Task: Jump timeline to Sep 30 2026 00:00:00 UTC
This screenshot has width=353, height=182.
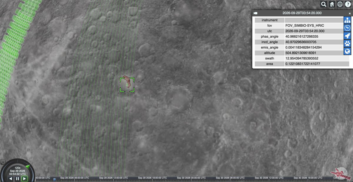Action: click(191, 178)
